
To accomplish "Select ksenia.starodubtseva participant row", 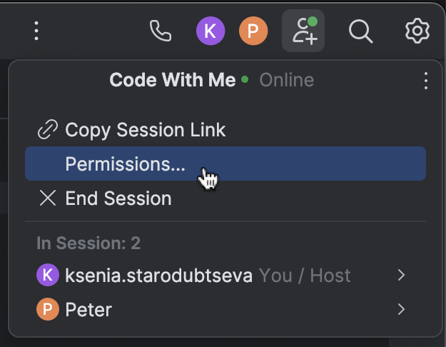I will point(225,275).
